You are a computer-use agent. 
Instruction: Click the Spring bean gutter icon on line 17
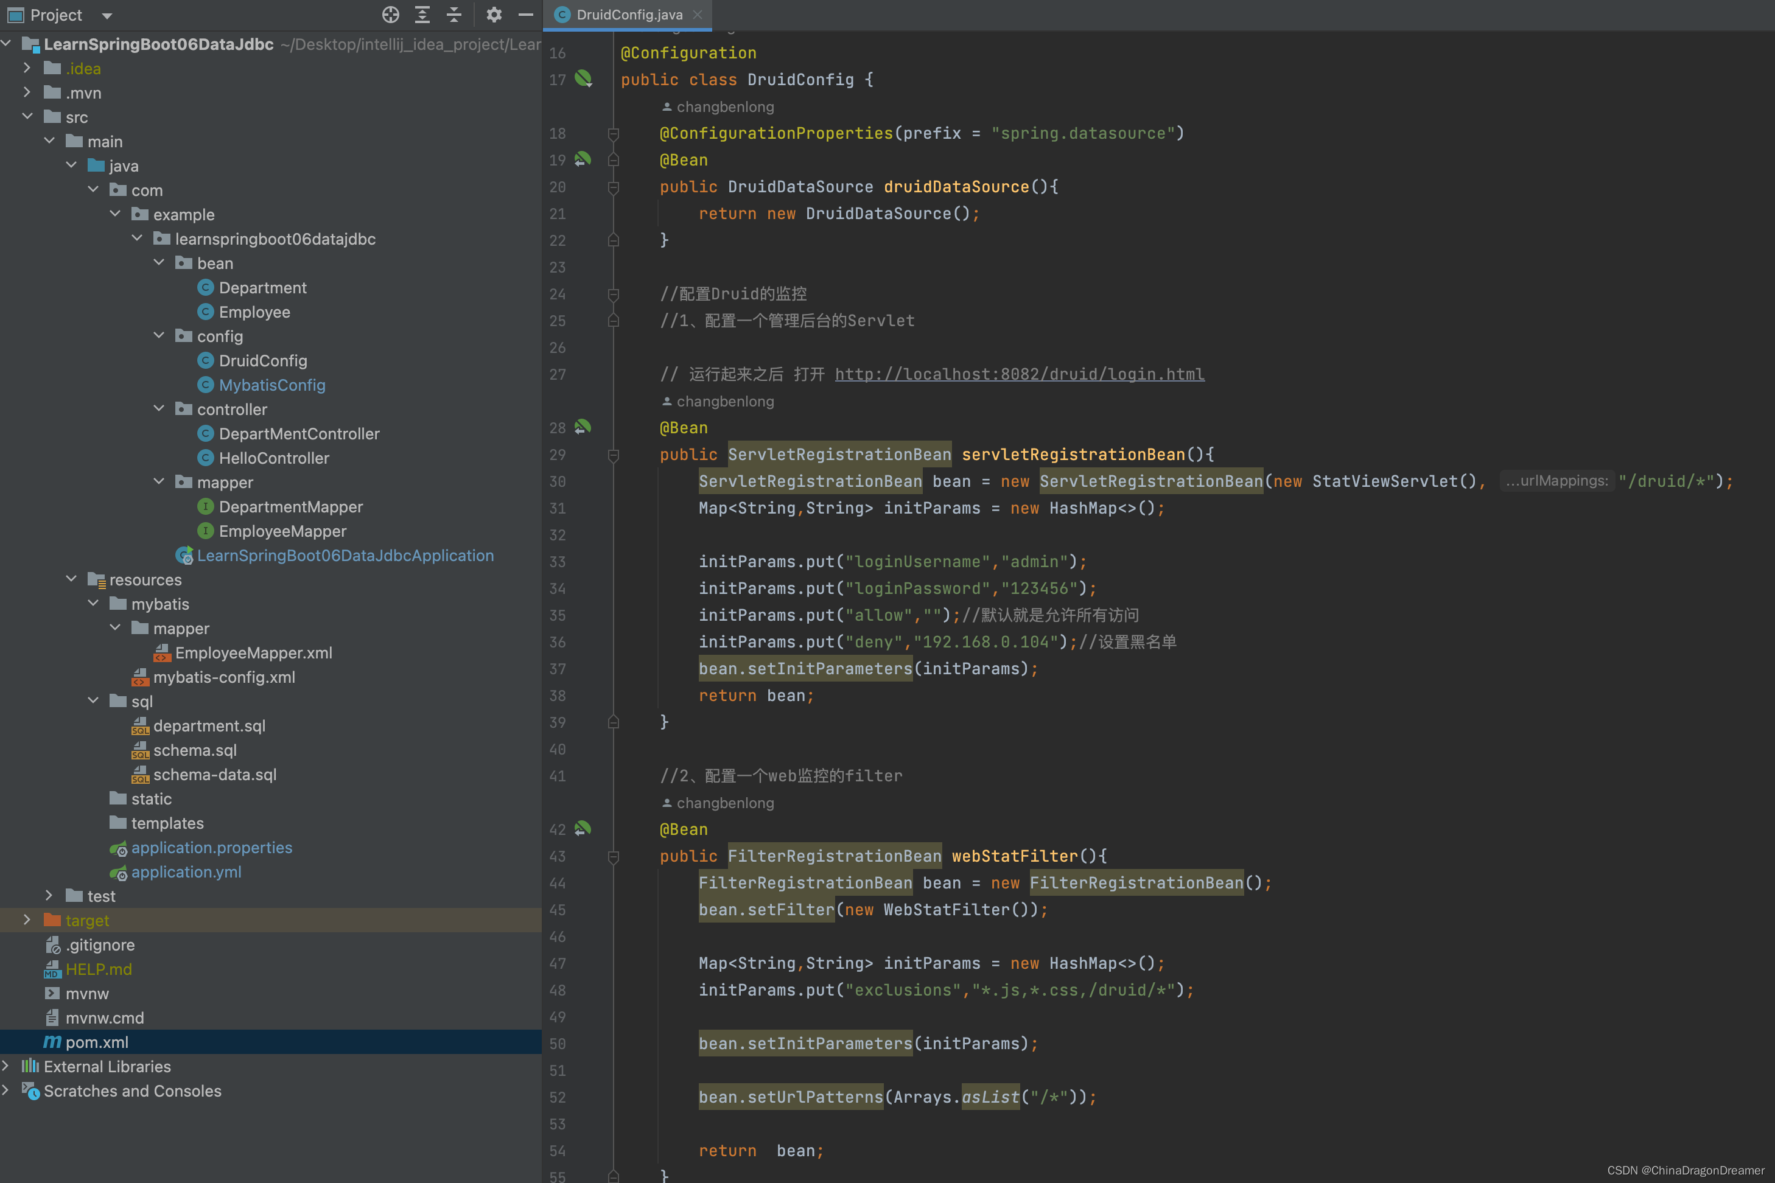pos(583,79)
